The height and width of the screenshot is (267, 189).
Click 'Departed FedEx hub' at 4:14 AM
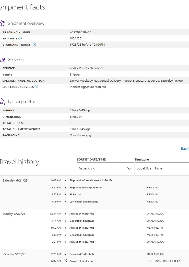(81, 221)
